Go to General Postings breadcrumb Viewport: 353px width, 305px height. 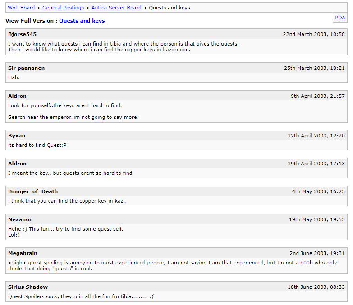pos(63,8)
